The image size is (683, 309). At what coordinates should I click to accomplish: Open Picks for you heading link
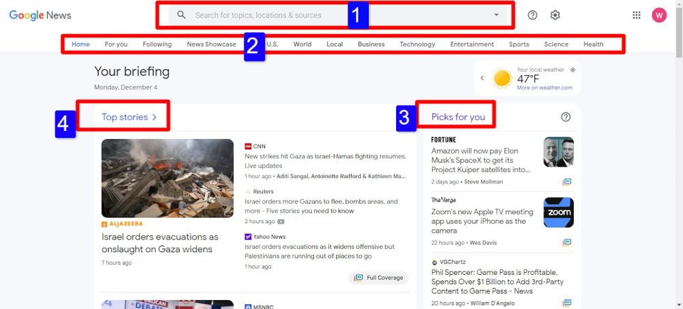click(x=458, y=117)
